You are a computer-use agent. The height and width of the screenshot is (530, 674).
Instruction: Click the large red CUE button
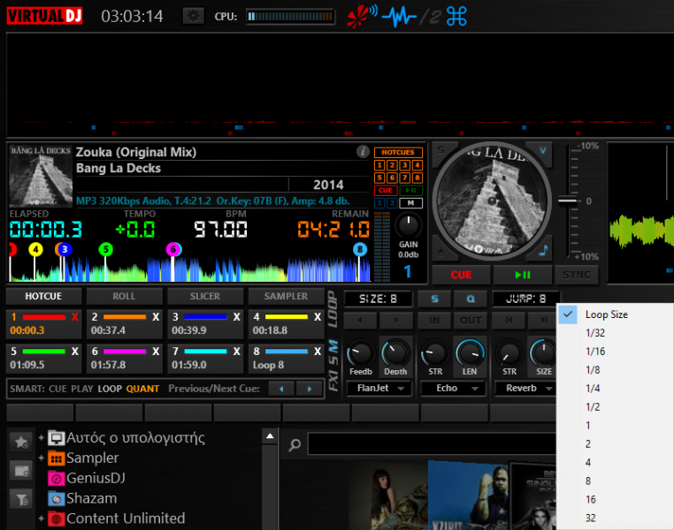coord(461,275)
